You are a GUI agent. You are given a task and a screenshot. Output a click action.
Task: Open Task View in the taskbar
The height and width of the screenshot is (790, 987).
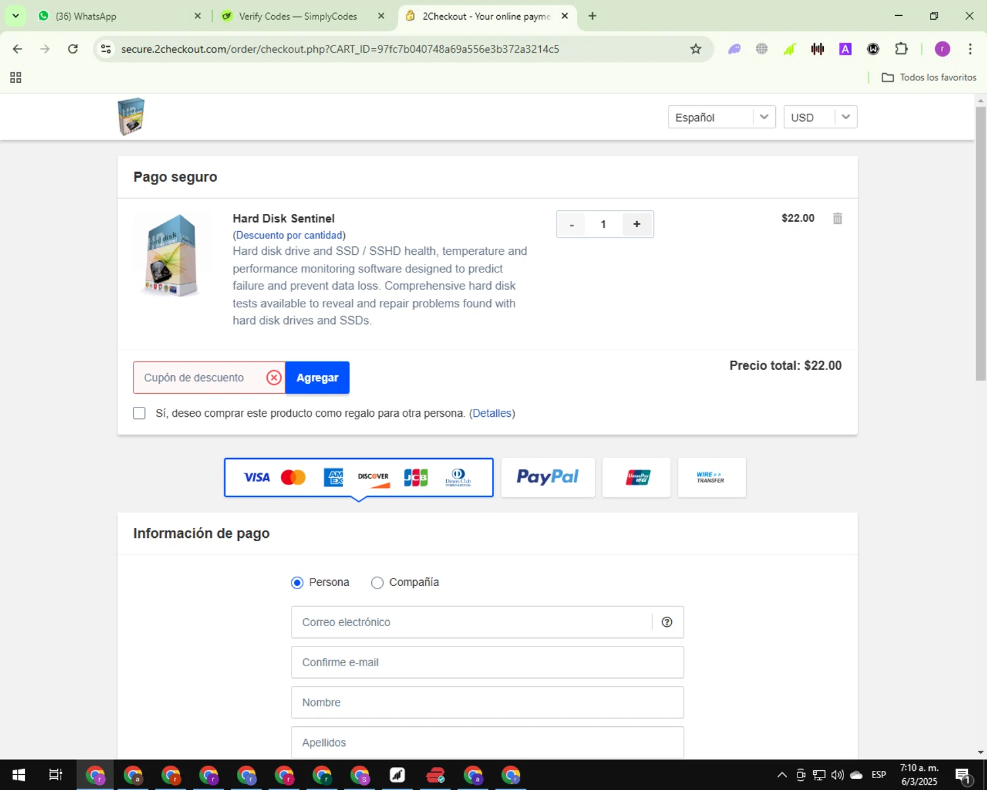click(x=56, y=775)
